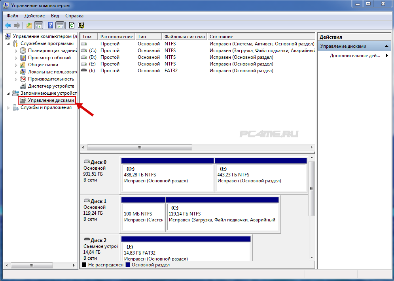Image resolution: width=394 pixels, height=281 pixels.
Task: Collapse the Служебные программы tree node
Action: (9, 44)
